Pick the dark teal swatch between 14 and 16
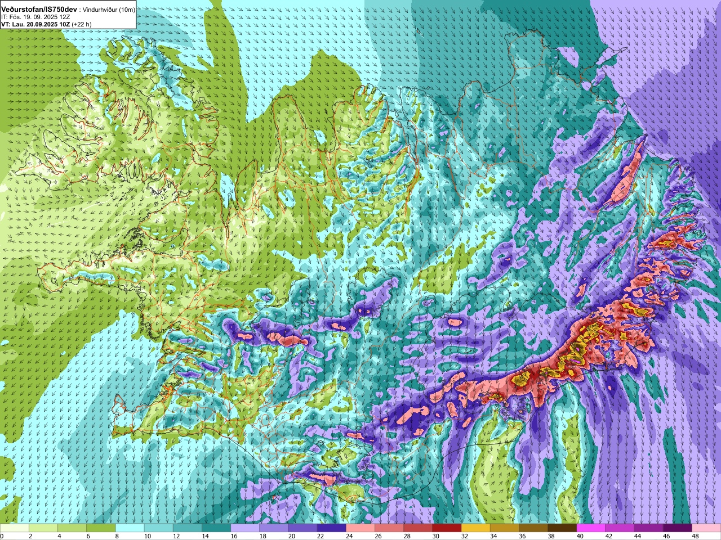721x540 pixels. [x=216, y=528]
